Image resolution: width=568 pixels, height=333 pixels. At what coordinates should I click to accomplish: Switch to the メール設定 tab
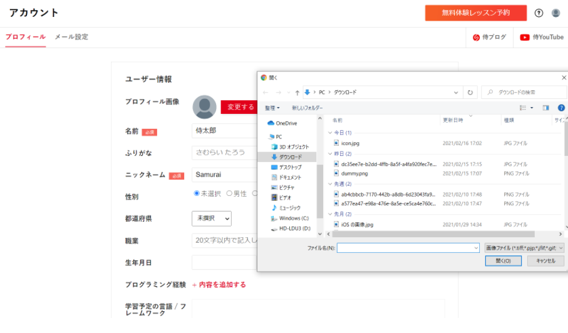click(x=71, y=37)
